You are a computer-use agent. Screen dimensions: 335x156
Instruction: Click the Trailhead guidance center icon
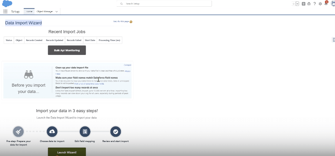309,4
